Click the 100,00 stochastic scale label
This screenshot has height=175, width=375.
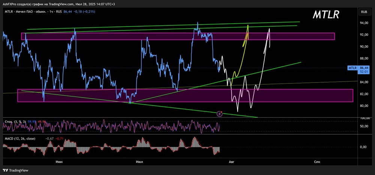point(364,118)
